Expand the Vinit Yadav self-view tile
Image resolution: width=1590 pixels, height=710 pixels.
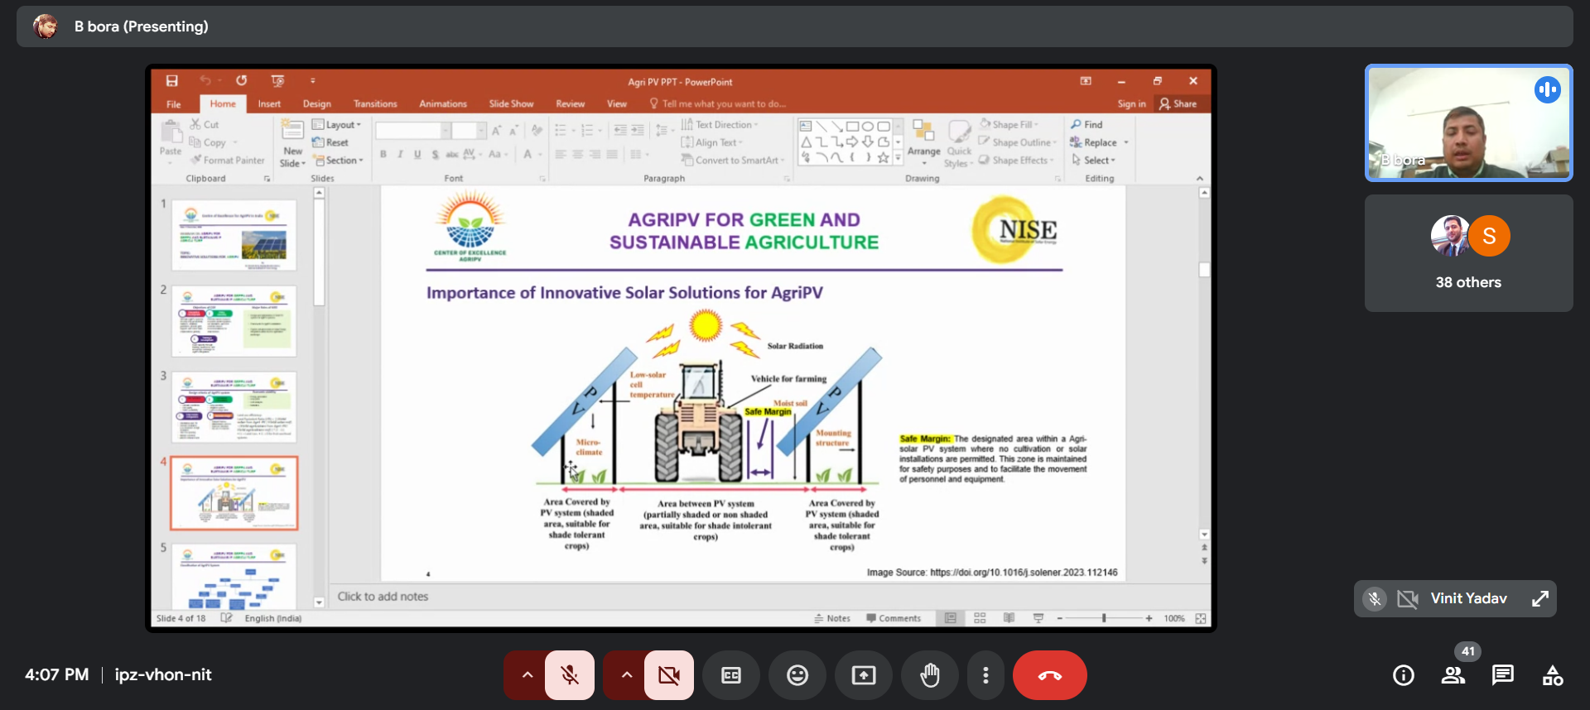(x=1539, y=598)
